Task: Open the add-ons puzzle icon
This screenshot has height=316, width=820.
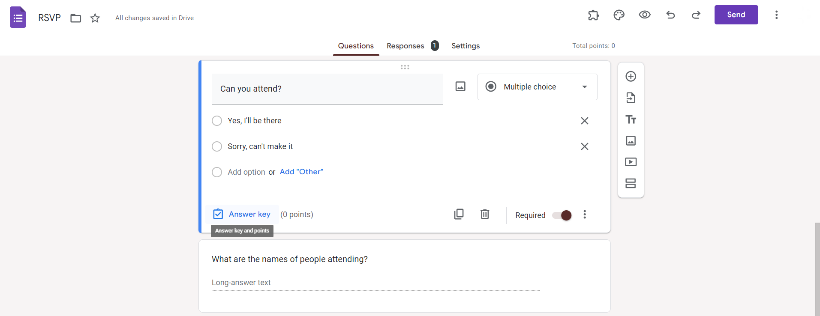Action: coord(593,15)
